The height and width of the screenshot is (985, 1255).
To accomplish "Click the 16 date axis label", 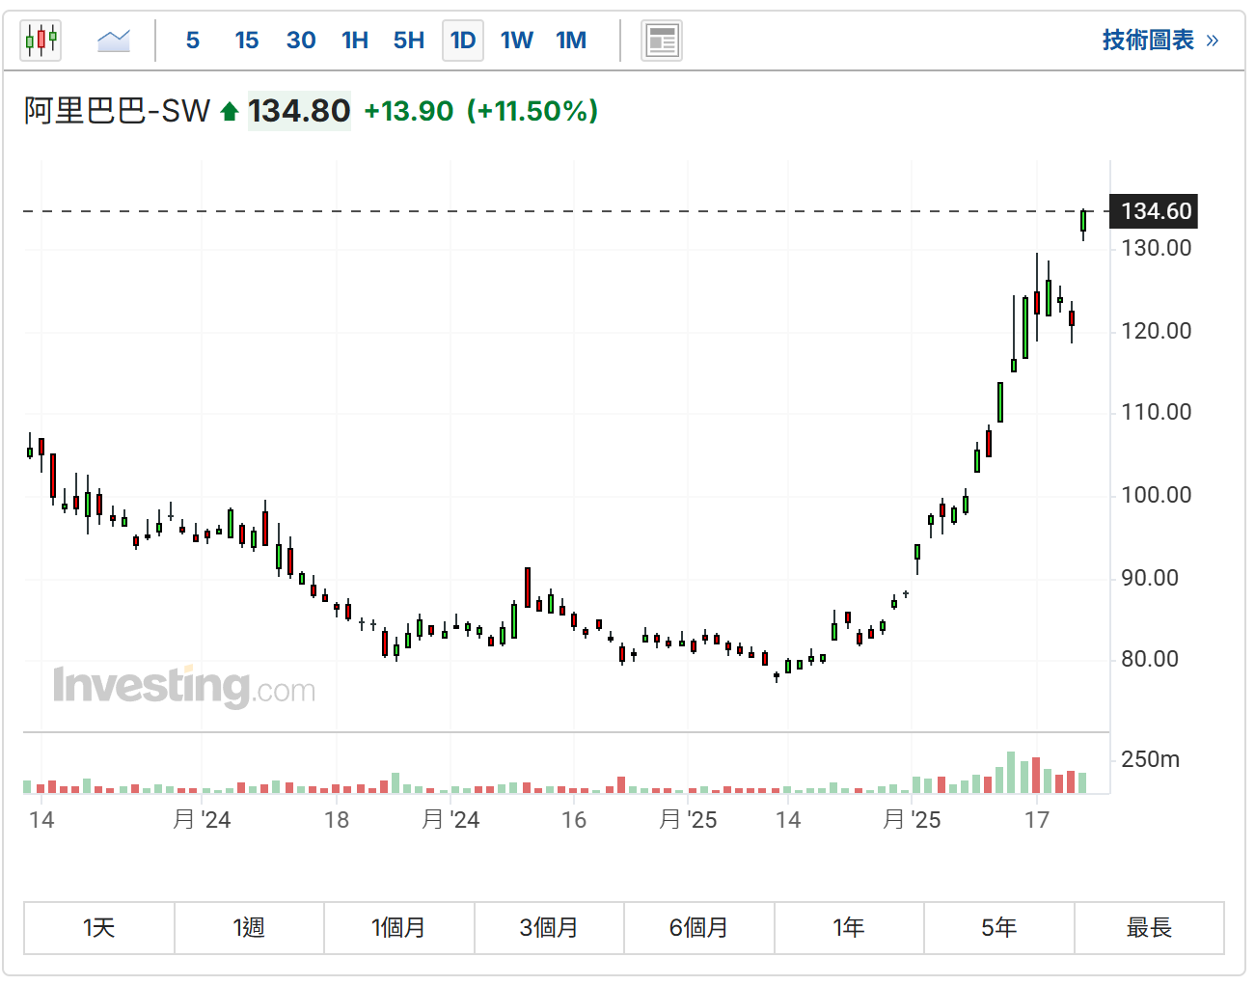I will point(574,820).
